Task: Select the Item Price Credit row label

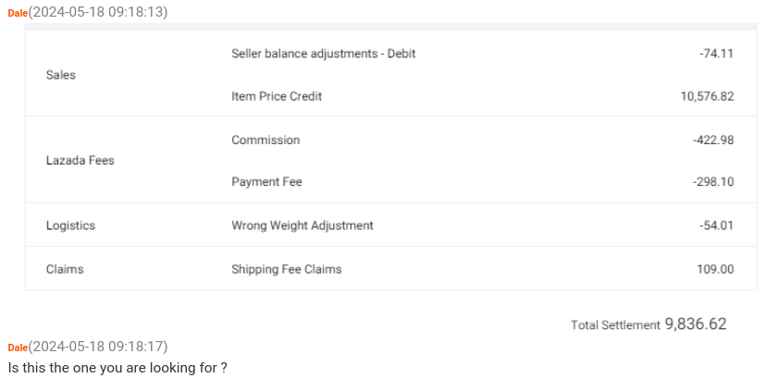Action: 277,96
